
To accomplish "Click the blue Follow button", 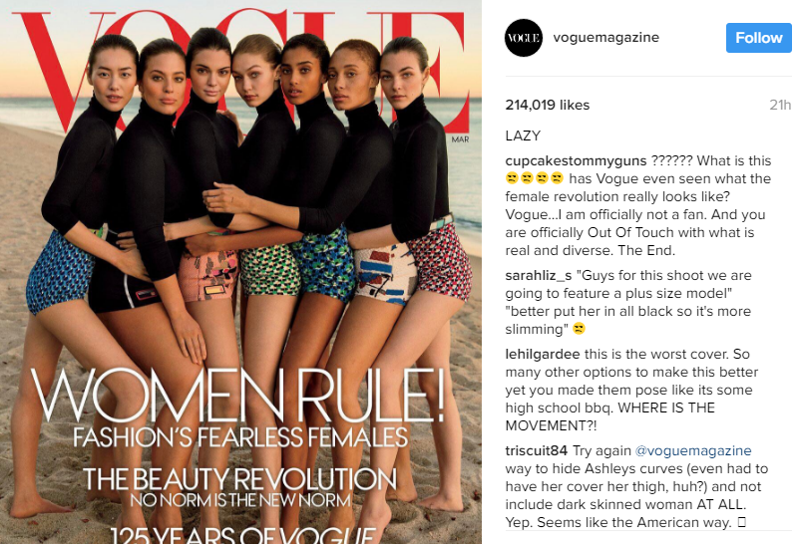I will pos(758,38).
